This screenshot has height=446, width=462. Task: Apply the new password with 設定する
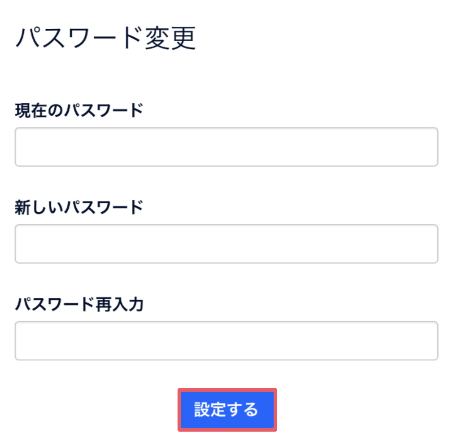click(x=227, y=410)
